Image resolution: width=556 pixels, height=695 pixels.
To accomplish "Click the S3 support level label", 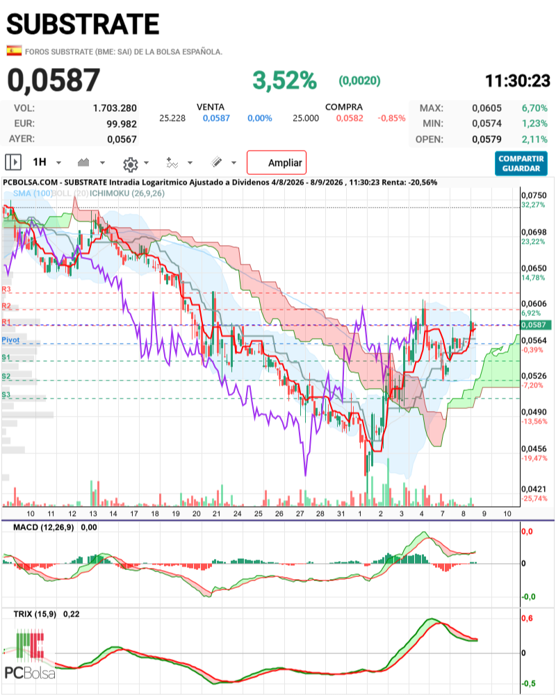I will point(6,394).
